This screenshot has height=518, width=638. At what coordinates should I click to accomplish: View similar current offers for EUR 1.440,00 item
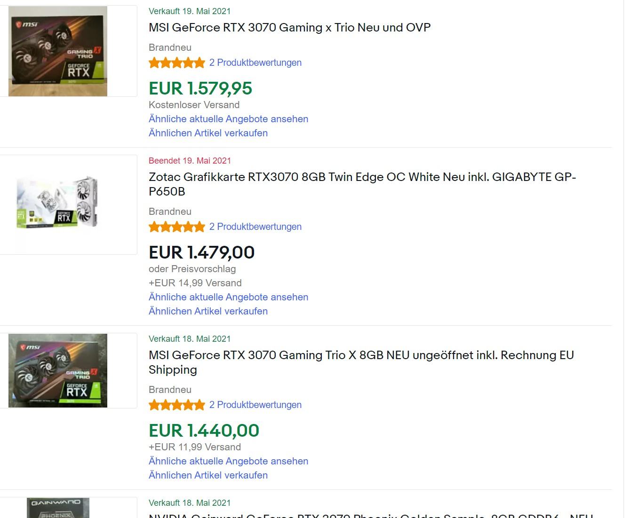tap(228, 461)
